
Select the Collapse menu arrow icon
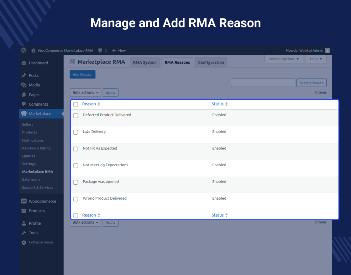(x=24, y=242)
